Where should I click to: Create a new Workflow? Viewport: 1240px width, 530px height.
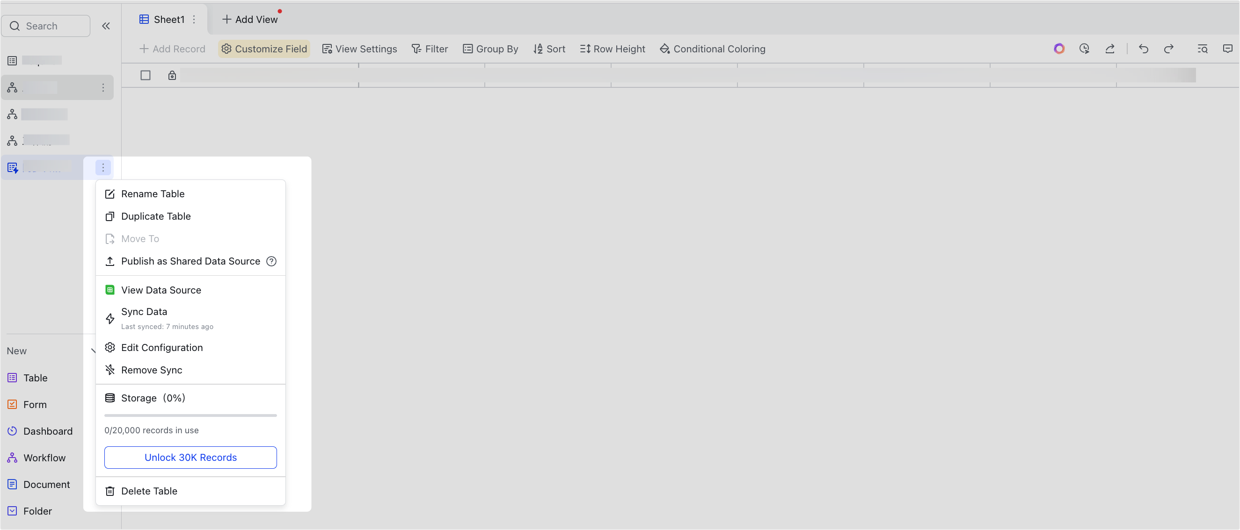click(x=36, y=458)
